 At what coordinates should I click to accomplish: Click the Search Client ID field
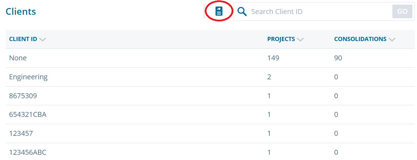[320, 11]
